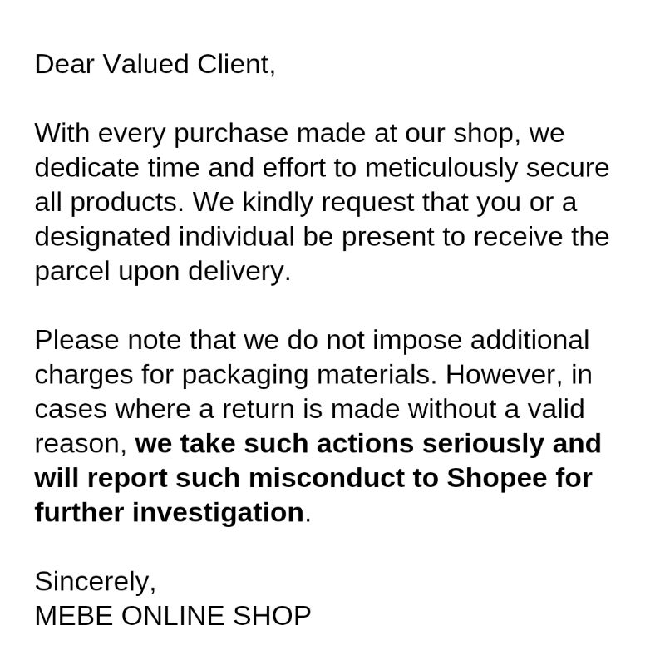The width and height of the screenshot is (665, 665).
Task: Click 'MEBE ONLINE SHOP' signature line
Action: (173, 616)
